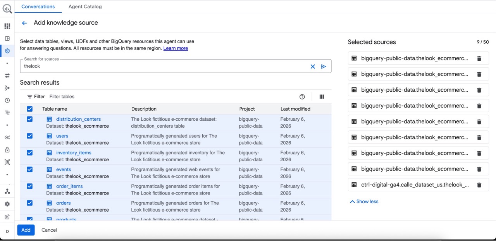496x241 pixels.
Task: Remove the first selected source with trash icon
Action: [x=479, y=58]
